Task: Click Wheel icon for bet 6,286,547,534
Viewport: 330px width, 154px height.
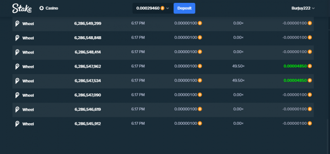Action: [x=17, y=81]
